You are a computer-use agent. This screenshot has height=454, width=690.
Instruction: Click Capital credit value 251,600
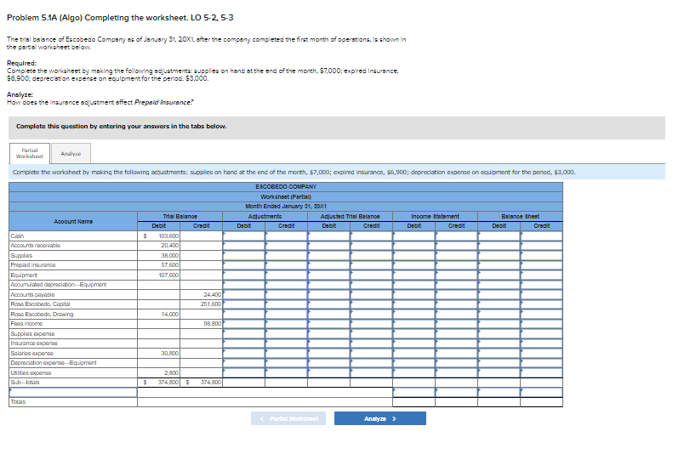point(211,304)
